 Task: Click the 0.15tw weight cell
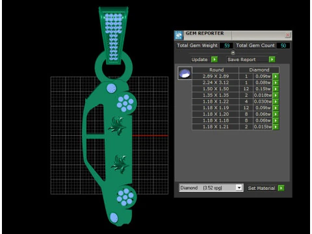(x=263, y=89)
